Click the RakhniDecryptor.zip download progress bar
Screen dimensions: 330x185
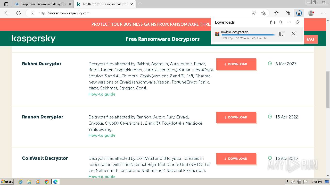tap(248, 35)
